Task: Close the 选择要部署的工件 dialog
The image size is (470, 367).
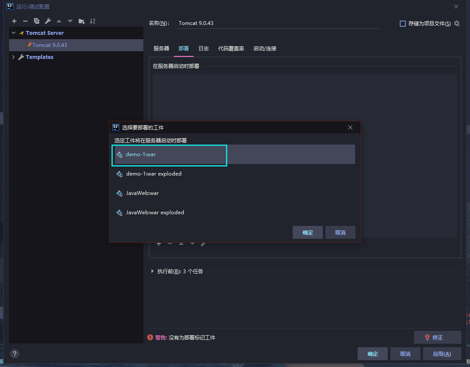Action: [350, 127]
